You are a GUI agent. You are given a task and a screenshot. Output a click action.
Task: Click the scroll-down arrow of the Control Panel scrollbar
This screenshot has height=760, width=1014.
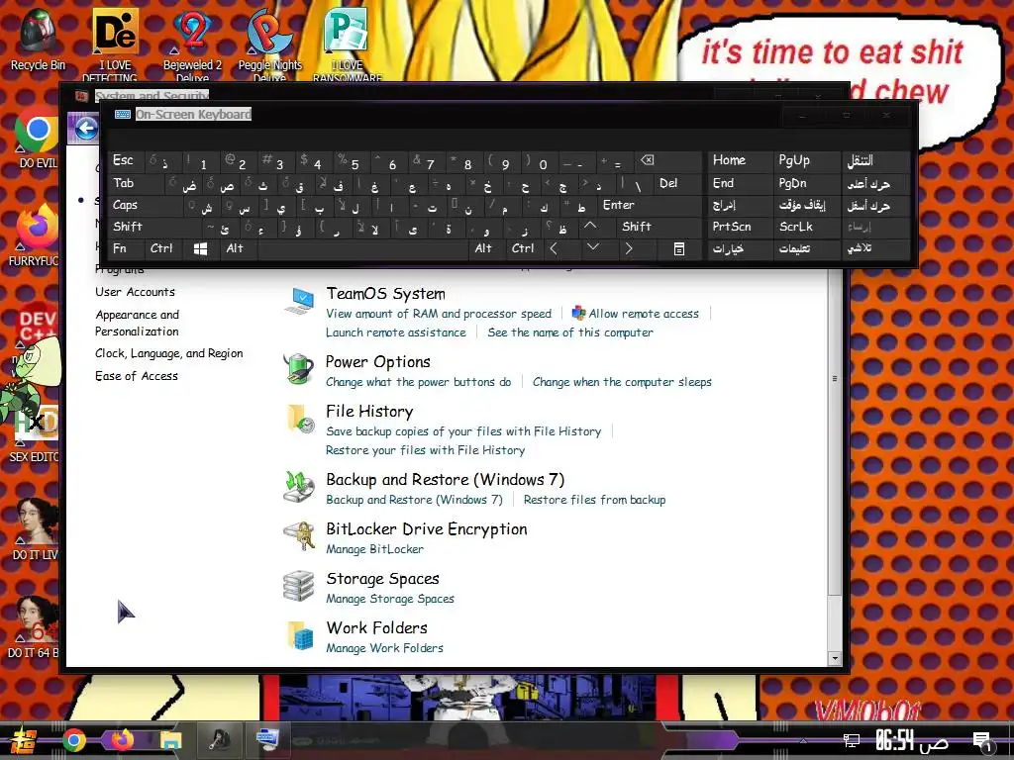coord(834,658)
